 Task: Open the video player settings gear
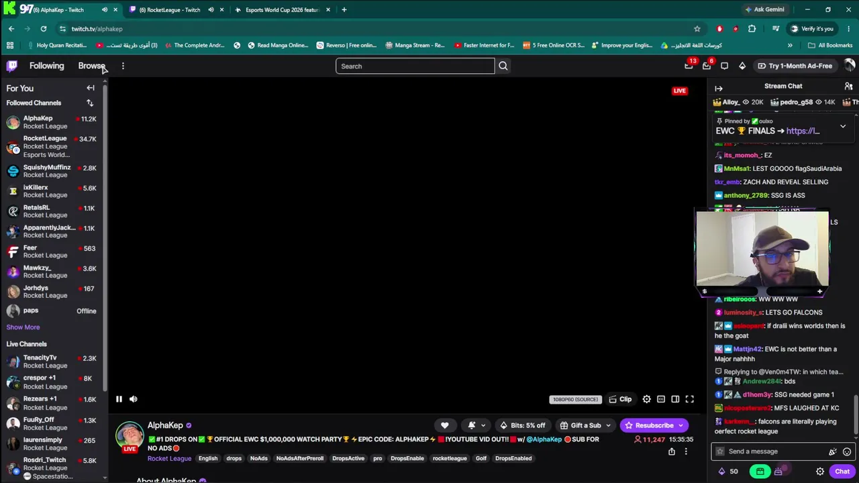(x=647, y=399)
